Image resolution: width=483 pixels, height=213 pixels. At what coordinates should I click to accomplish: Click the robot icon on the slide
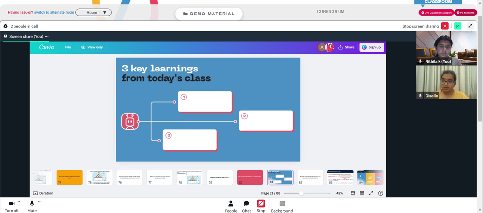[x=129, y=121]
